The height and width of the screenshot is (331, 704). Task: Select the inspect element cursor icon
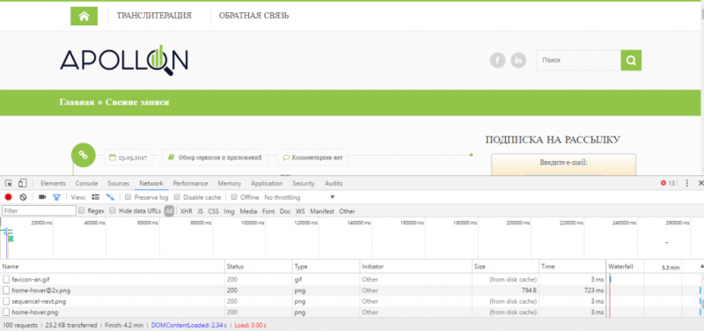click(x=9, y=183)
